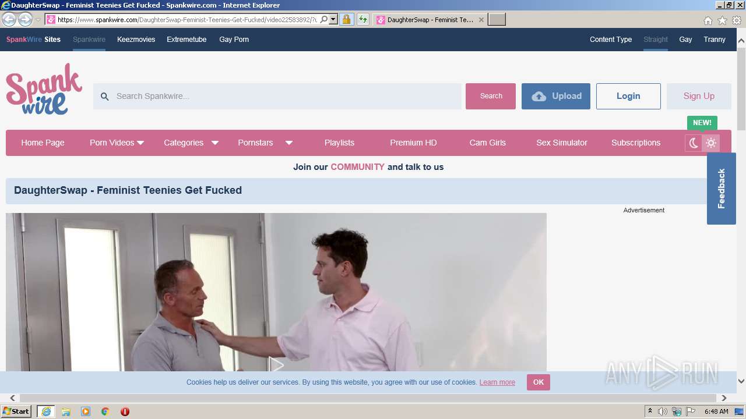Click the browser Forward arrow
The width and height of the screenshot is (746, 419).
tap(25, 19)
